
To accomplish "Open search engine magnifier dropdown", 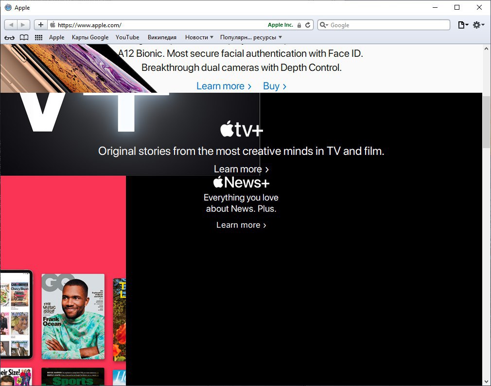I will point(324,25).
